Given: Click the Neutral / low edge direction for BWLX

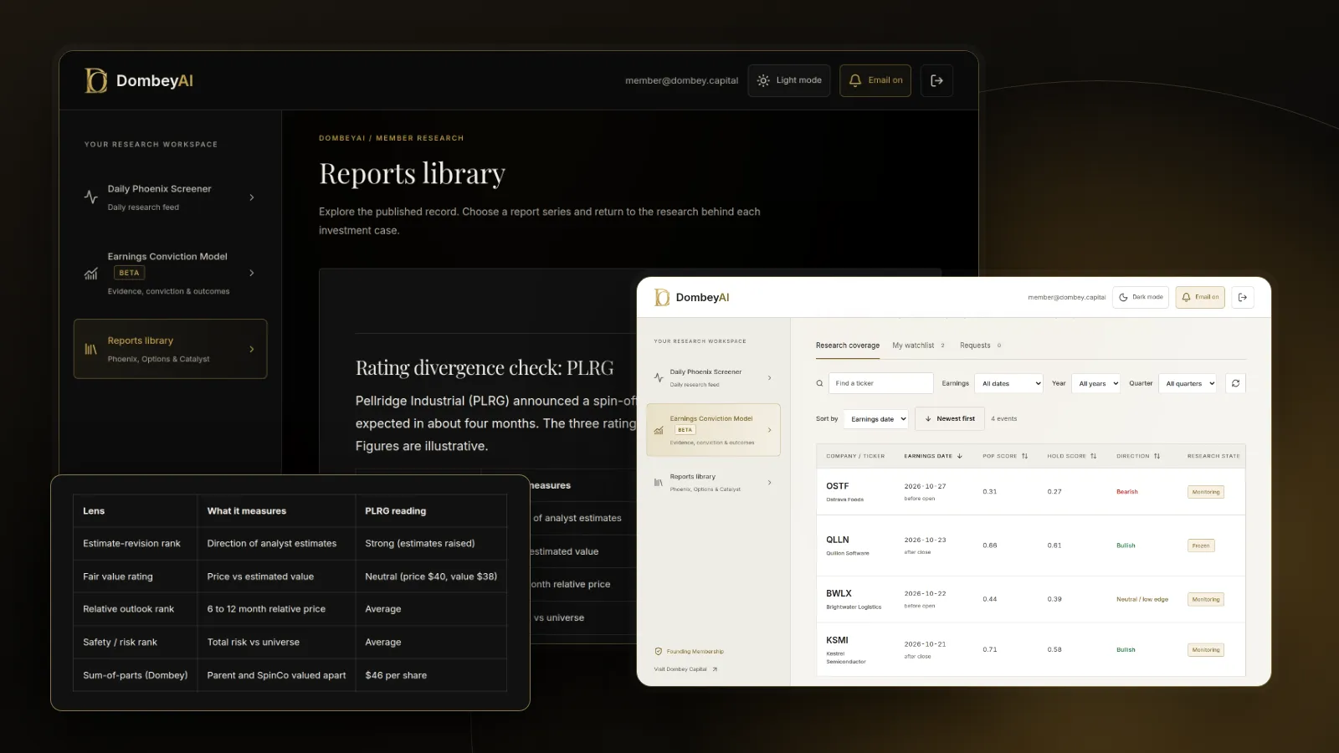Looking at the screenshot, I should [1142, 599].
